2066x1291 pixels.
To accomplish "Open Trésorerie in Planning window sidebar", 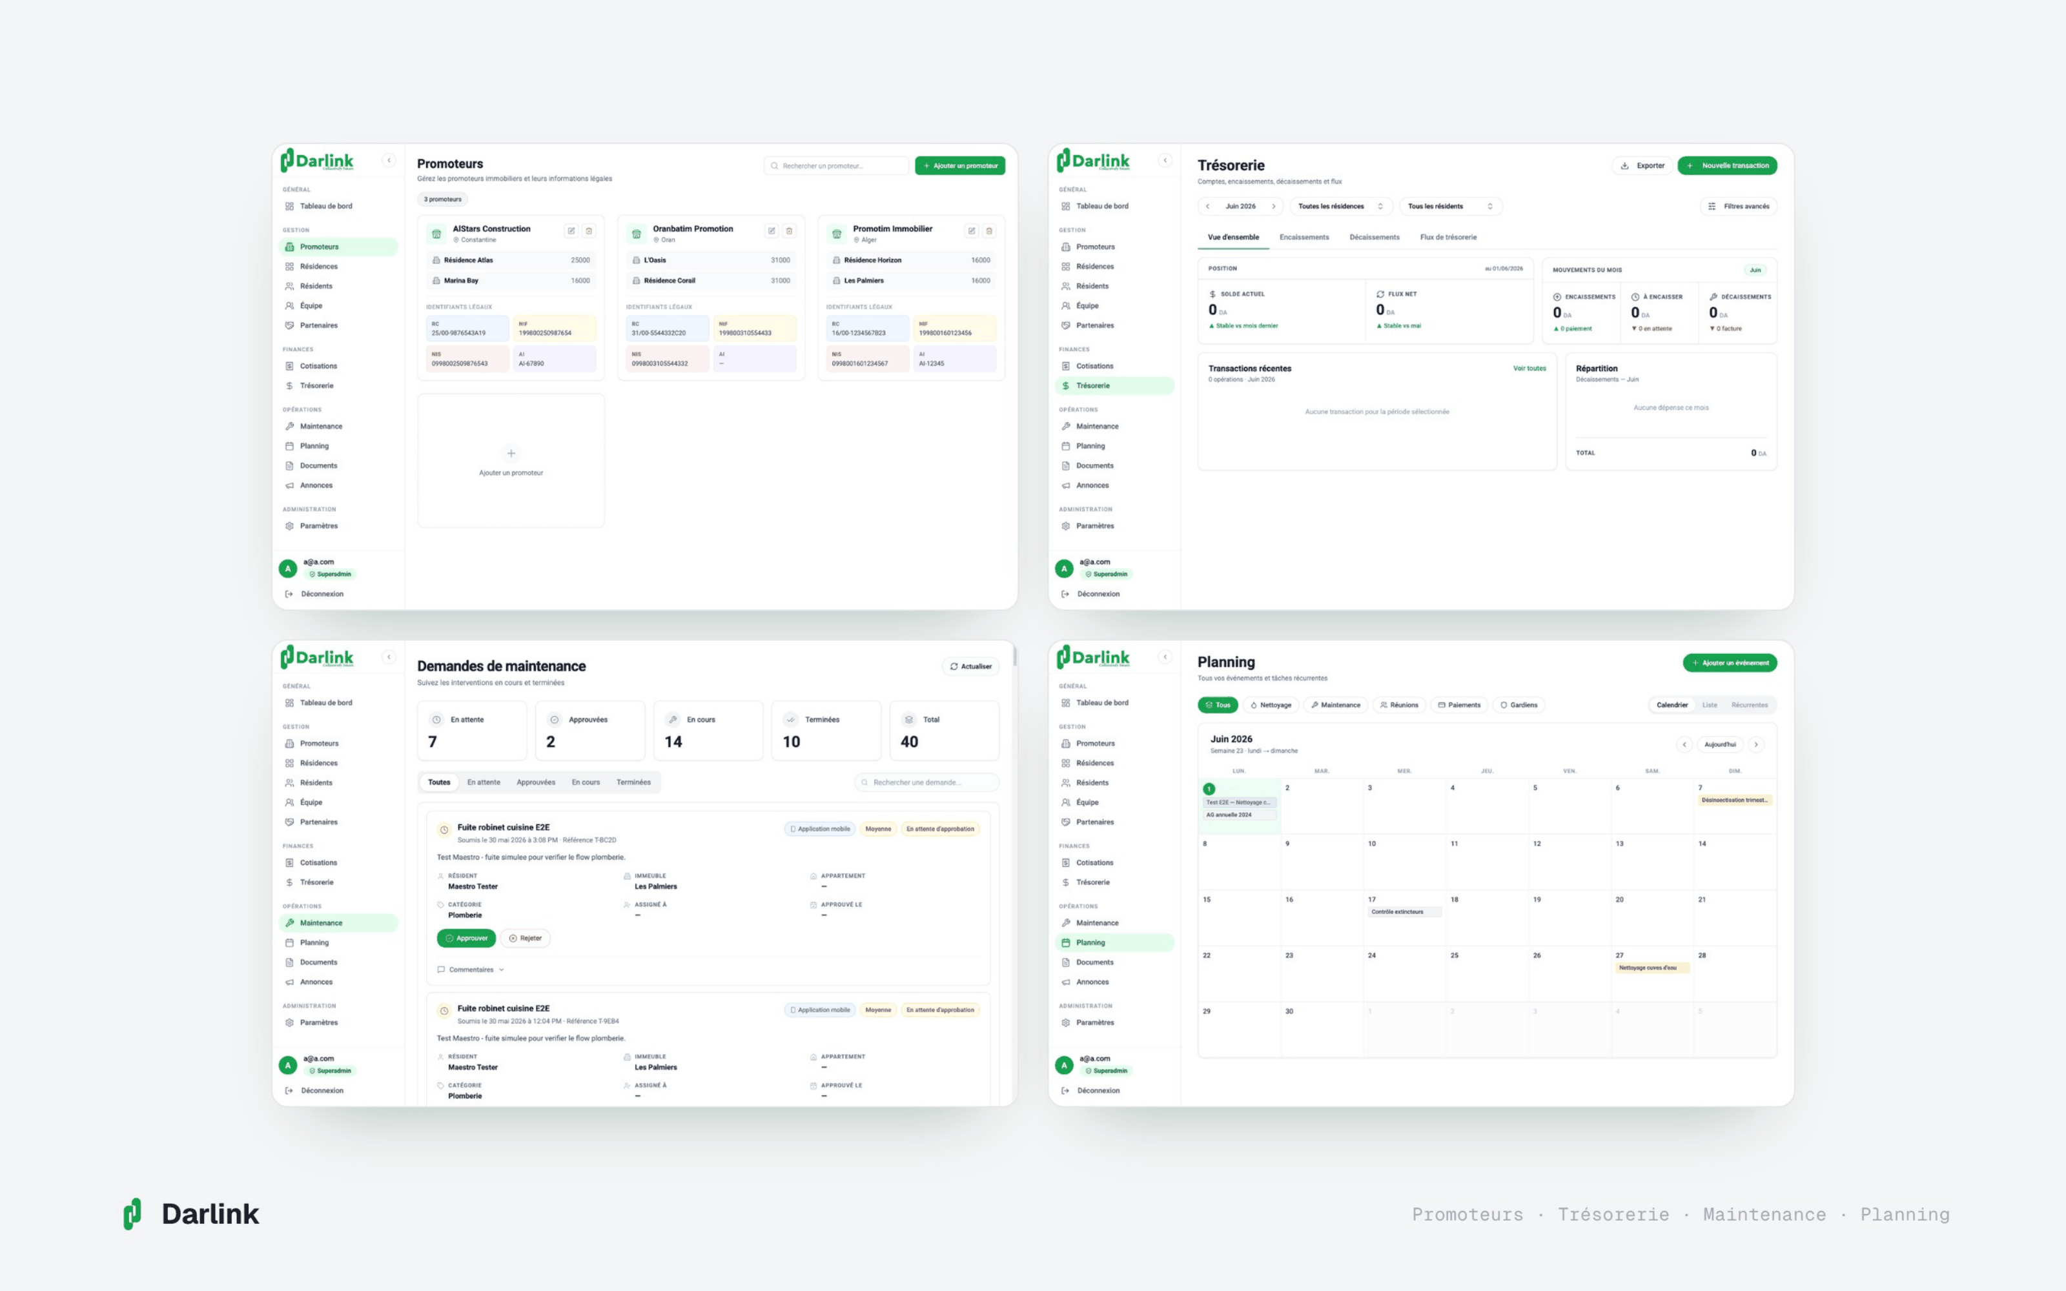I will (x=1114, y=882).
